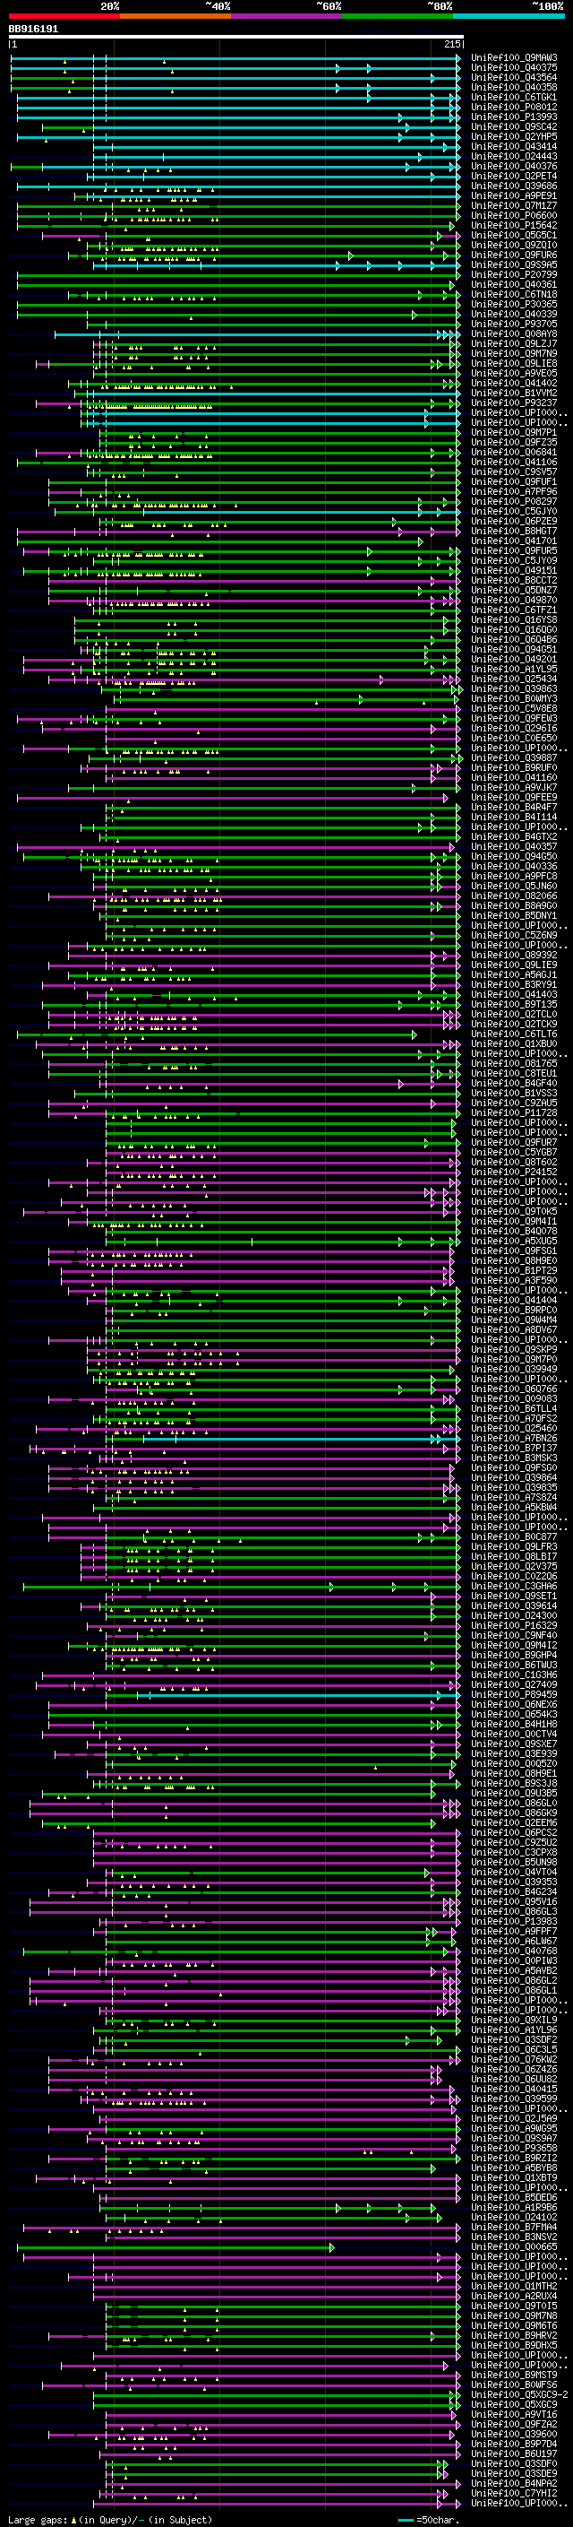Screen dimensions: 573x2527
Task: Select the UniRef100_Q06841 label
Action: point(514,452)
